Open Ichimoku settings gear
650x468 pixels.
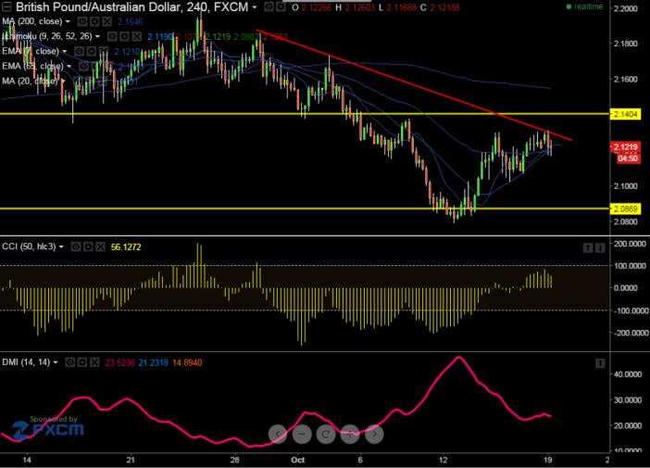[x=124, y=36]
